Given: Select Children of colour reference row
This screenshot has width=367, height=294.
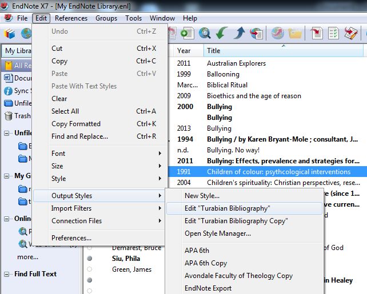Looking at the screenshot, I should coord(268,172).
